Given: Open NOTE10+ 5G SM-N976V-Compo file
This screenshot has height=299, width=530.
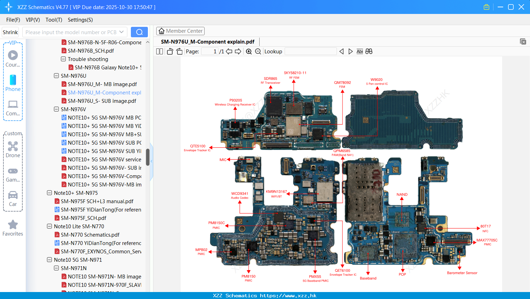Looking at the screenshot, I should pyautogui.click(x=104, y=176).
